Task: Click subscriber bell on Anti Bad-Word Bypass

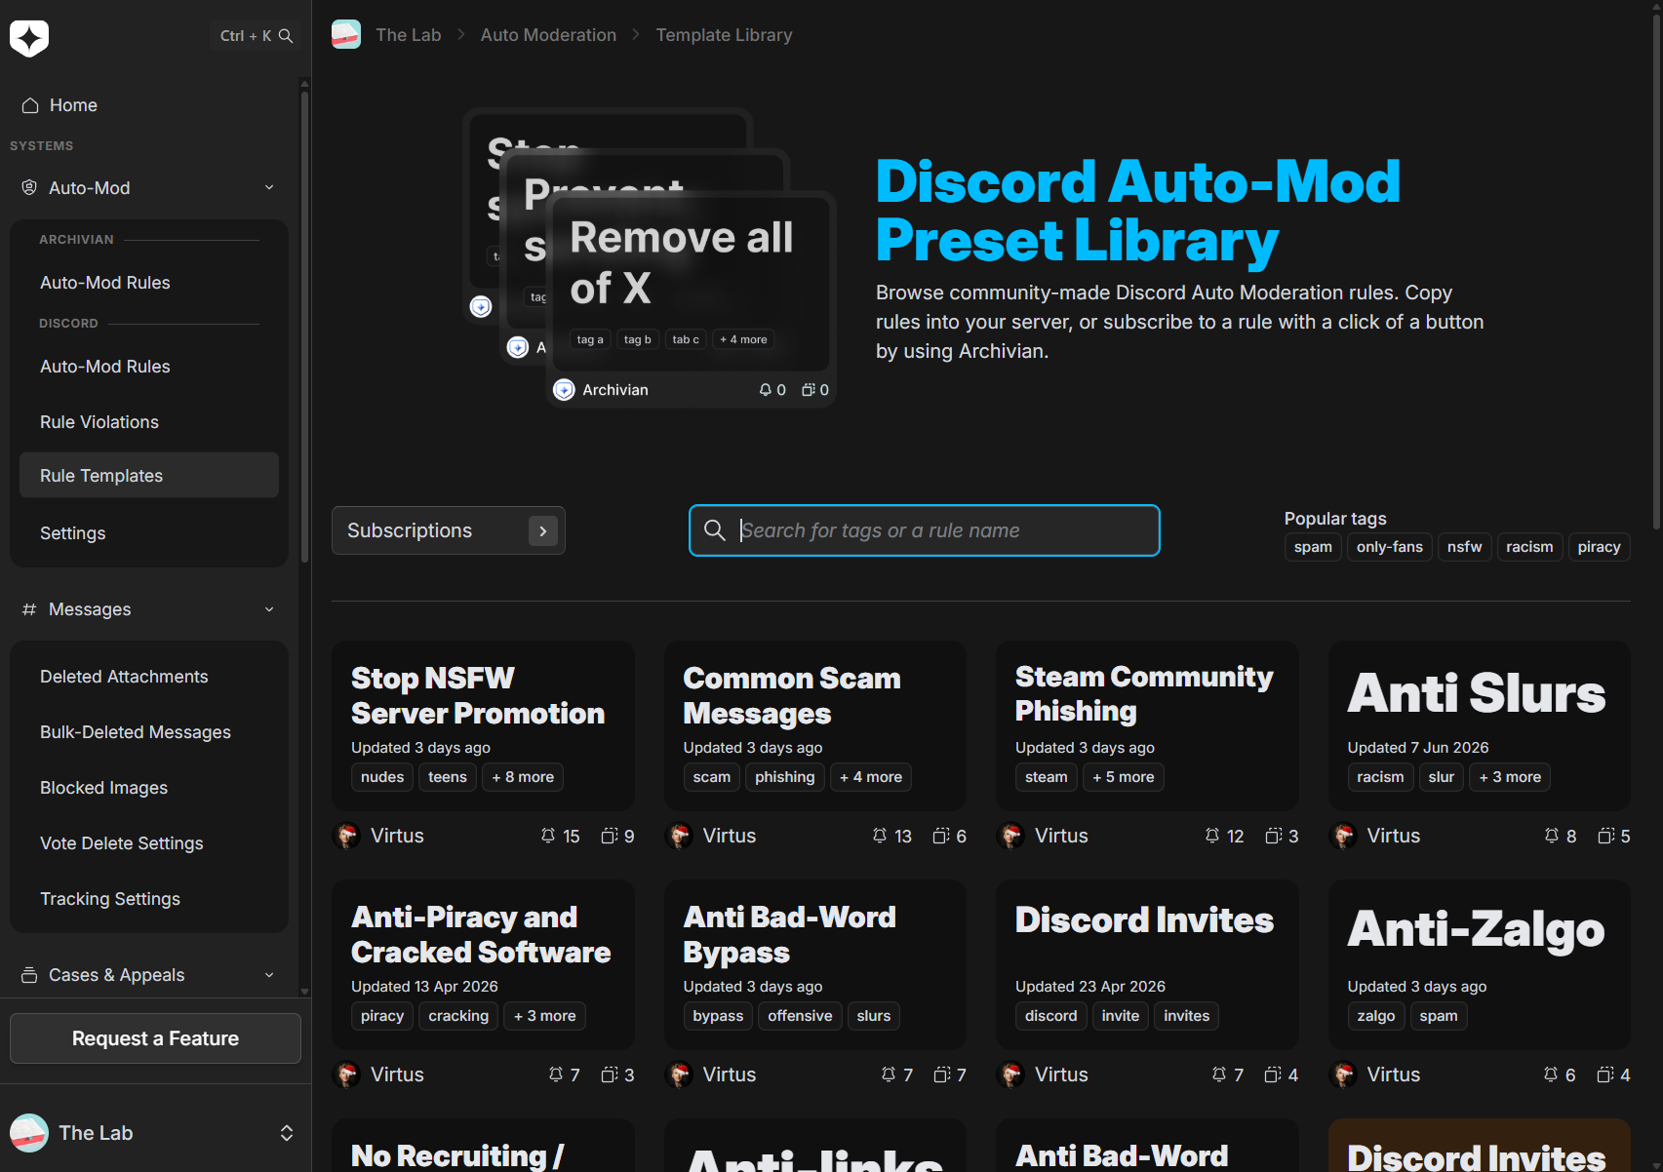Action: pyautogui.click(x=889, y=1074)
